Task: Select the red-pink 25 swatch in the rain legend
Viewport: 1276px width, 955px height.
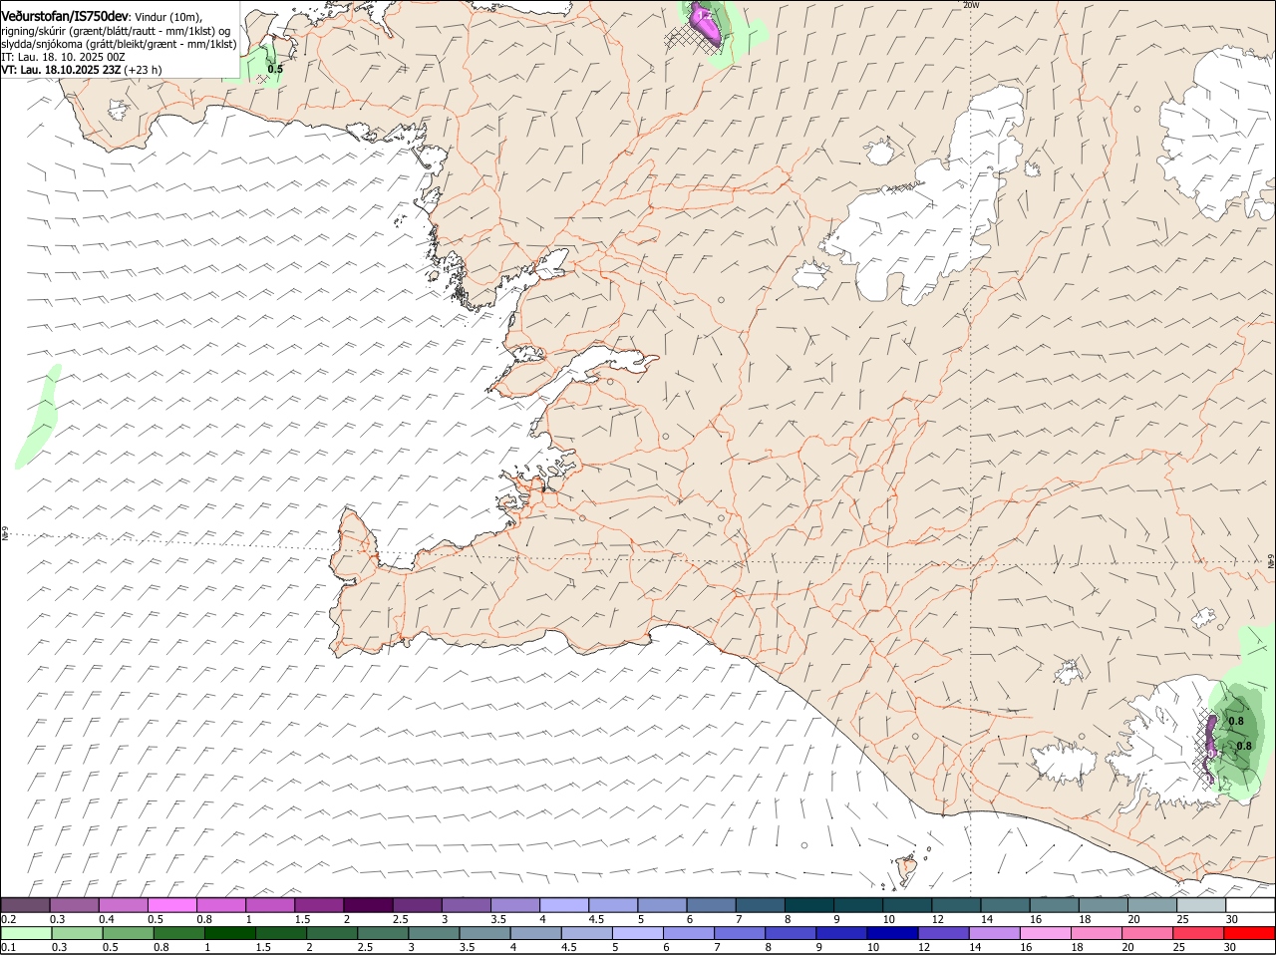Action: tap(1199, 934)
